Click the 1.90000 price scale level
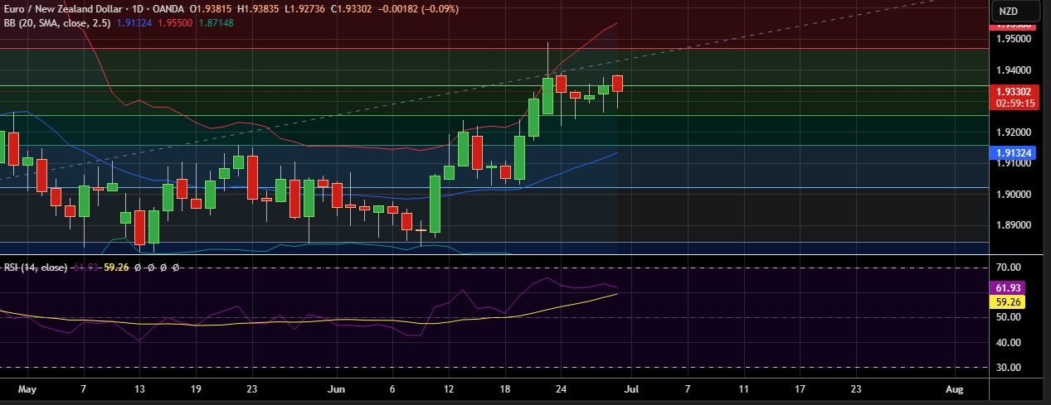This screenshot has width=1051, height=405. point(1014,194)
